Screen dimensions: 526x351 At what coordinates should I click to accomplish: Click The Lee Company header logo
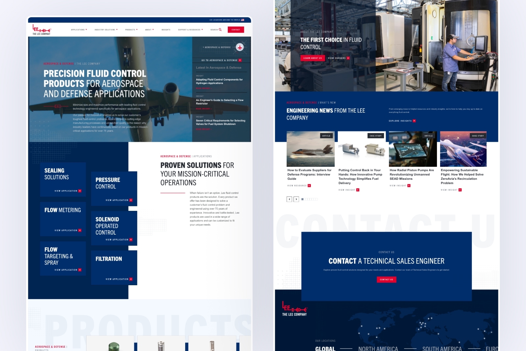[41, 30]
